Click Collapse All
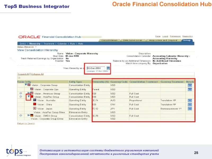212x159 pixels. (x=37, y=74)
